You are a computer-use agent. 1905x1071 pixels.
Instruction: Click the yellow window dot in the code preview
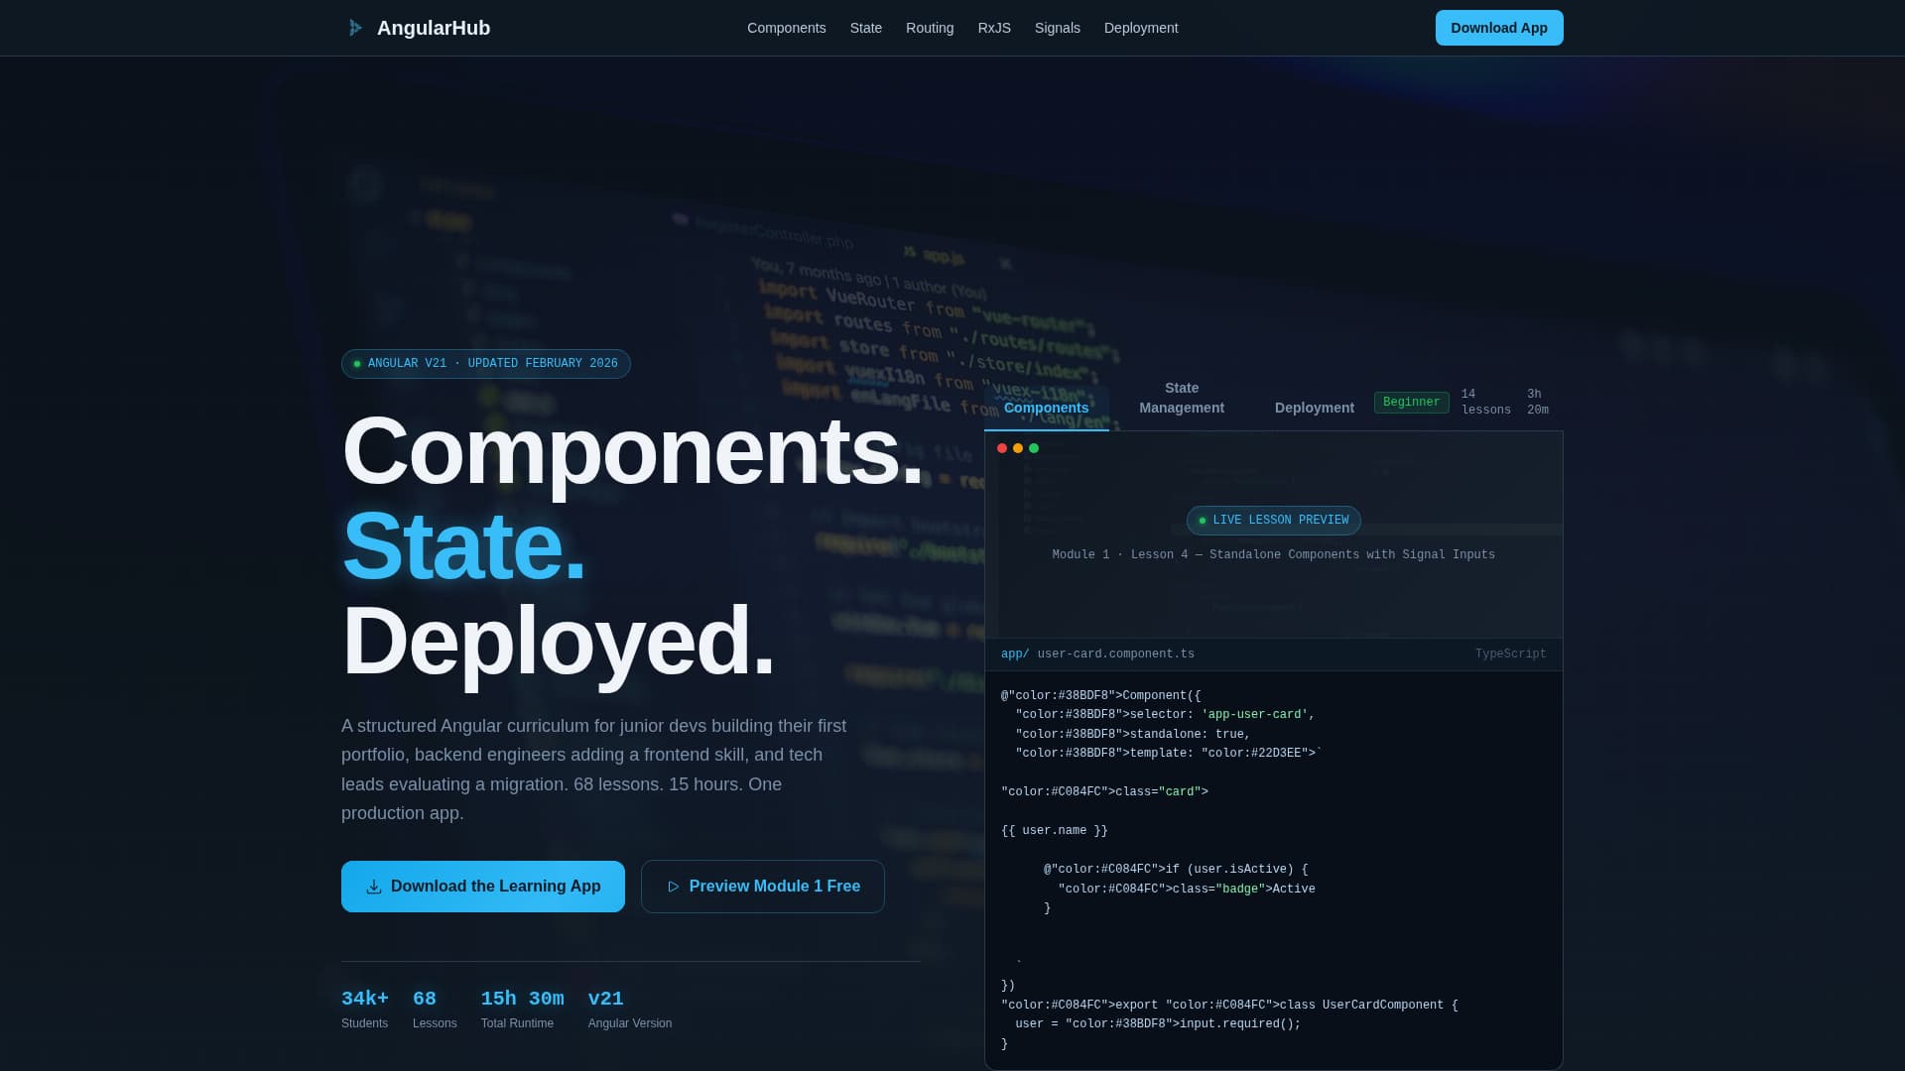(x=1018, y=447)
